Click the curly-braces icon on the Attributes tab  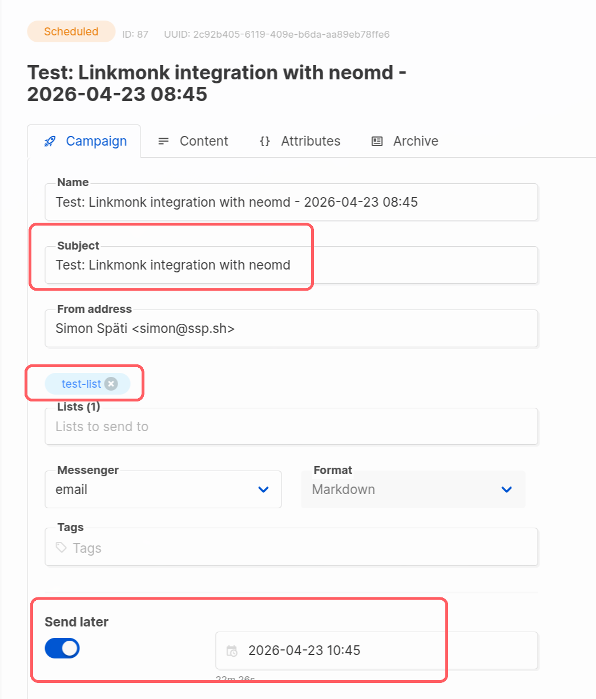point(264,141)
